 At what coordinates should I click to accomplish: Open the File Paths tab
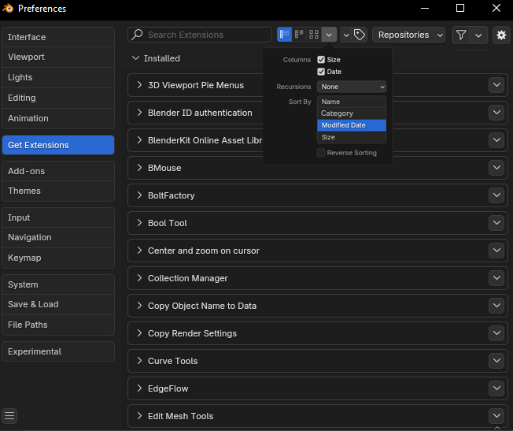(58, 325)
